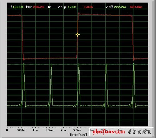Click the 1m tick label on time axis
This screenshot has height=138, width=156.
(35, 130)
